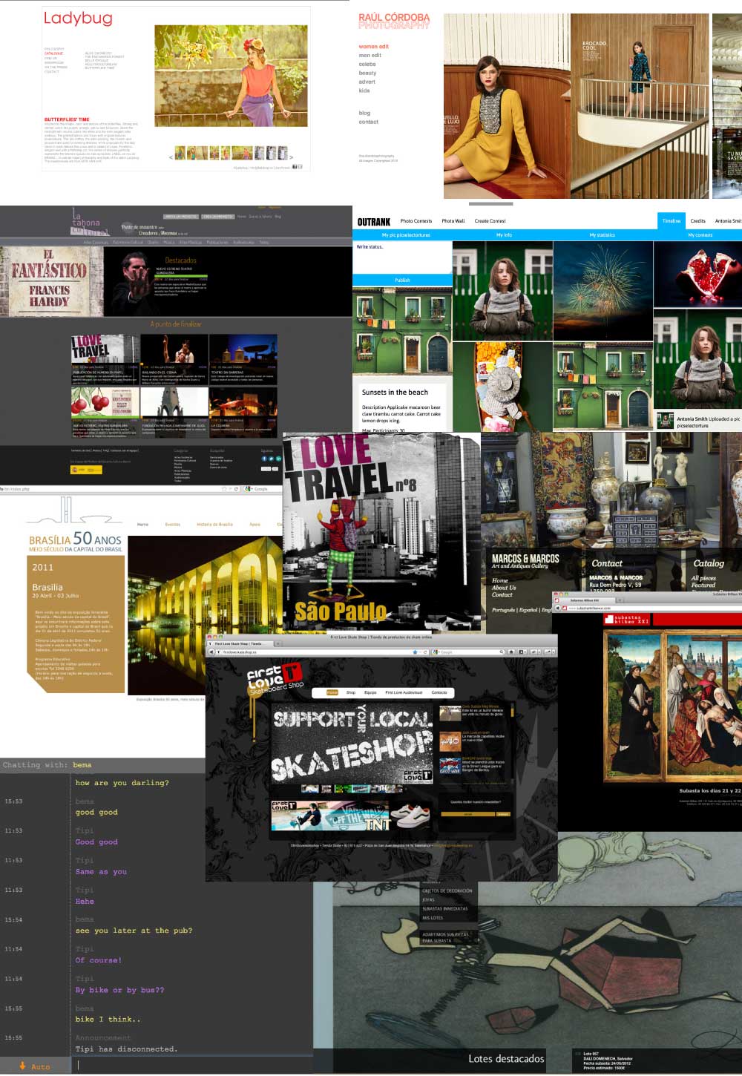Open the 'My contacts' tab
This screenshot has width=742, height=1076.
[700, 235]
